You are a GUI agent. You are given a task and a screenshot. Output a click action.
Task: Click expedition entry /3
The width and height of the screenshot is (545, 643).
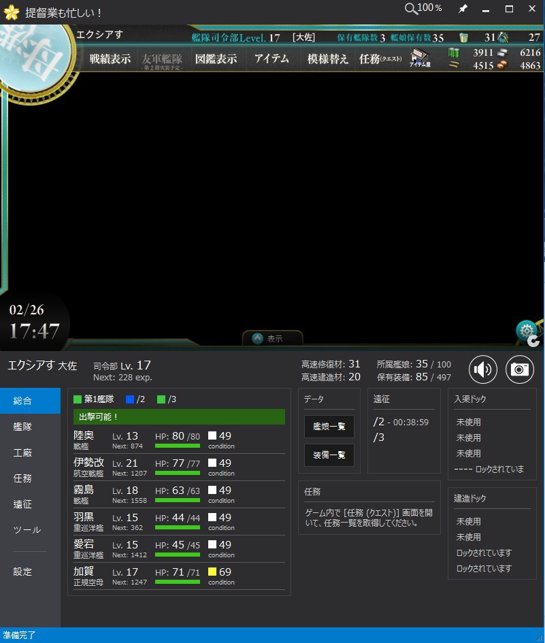coord(379,438)
